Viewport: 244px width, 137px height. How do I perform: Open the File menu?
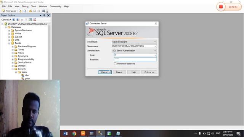4,6
